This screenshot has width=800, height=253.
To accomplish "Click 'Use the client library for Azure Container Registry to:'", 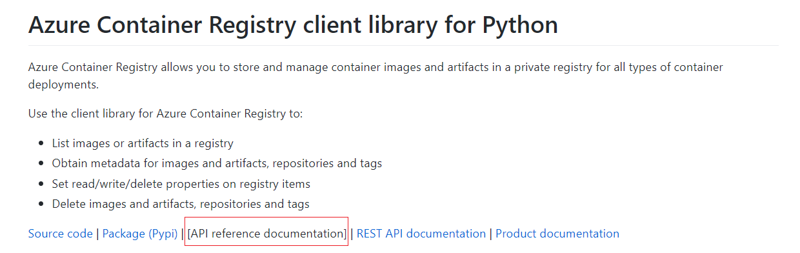I will pyautogui.click(x=165, y=114).
